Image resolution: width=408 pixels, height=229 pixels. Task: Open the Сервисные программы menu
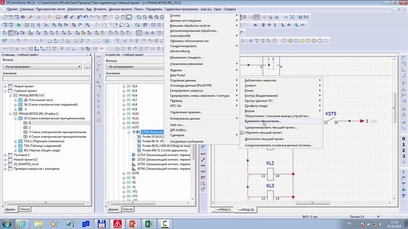click(x=181, y=9)
